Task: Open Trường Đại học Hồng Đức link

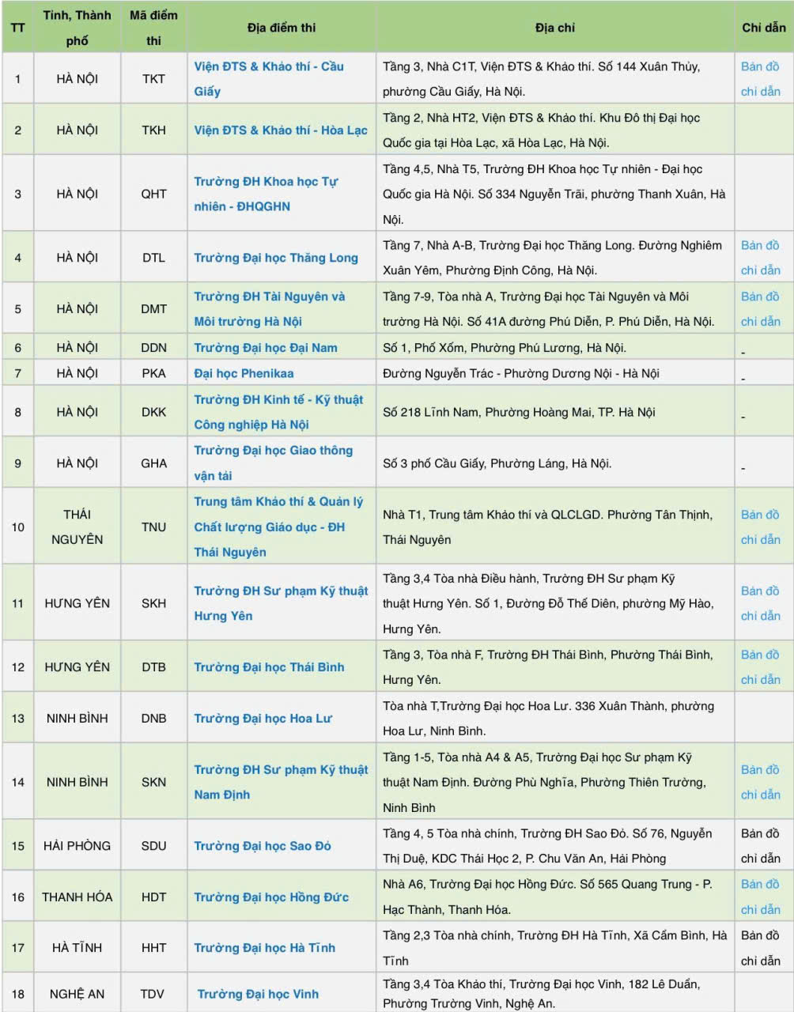Action: pos(271,897)
